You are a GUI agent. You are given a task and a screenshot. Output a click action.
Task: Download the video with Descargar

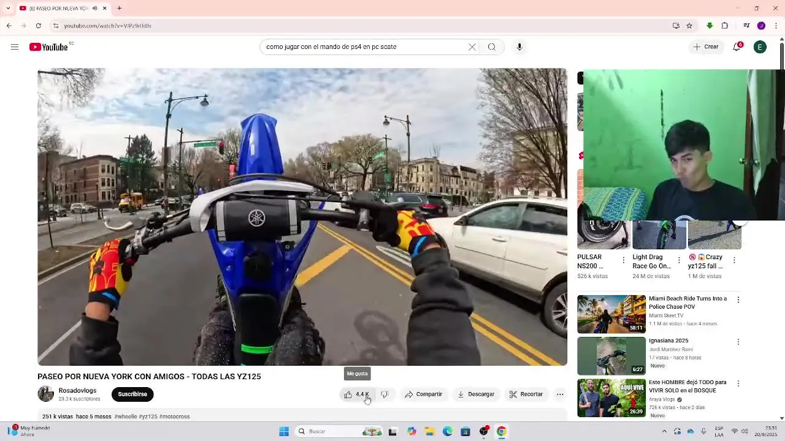pos(476,394)
